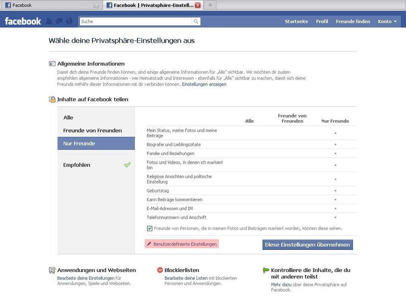Click into the Suche search field
The height and width of the screenshot is (302, 406).
click(136, 21)
